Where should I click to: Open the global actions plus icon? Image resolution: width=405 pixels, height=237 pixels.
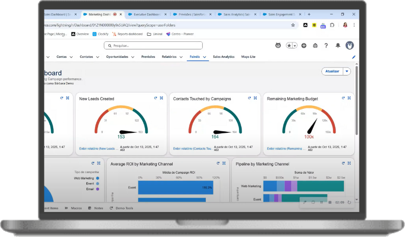(304, 45)
